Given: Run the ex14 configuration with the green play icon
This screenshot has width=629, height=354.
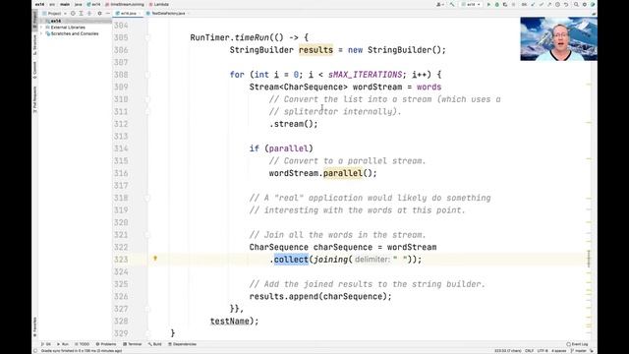Looking at the screenshot, I should click(x=488, y=4).
